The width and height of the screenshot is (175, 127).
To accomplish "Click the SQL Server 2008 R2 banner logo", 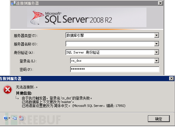I will pyautogui.click(x=71, y=18).
